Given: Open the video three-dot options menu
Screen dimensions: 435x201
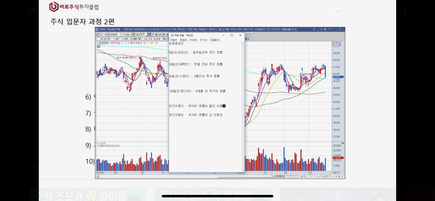Looking at the screenshot, I should [405, 12].
